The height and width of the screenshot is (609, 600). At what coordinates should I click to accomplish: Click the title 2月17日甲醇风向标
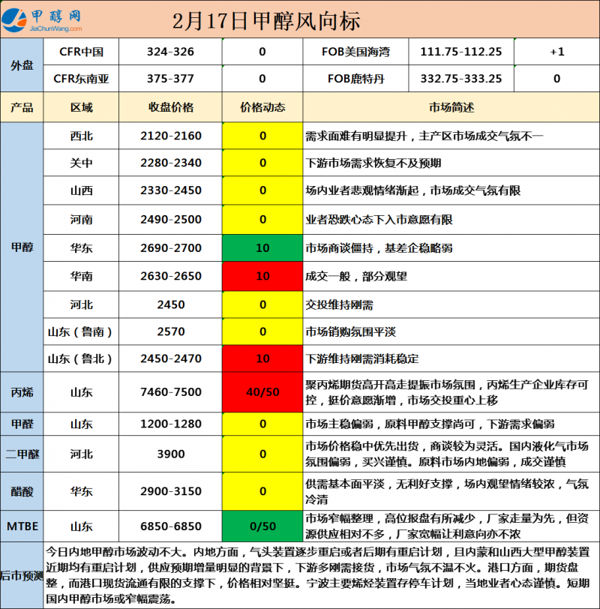266,20
